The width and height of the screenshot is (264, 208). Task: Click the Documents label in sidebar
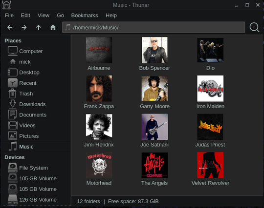[33, 115]
